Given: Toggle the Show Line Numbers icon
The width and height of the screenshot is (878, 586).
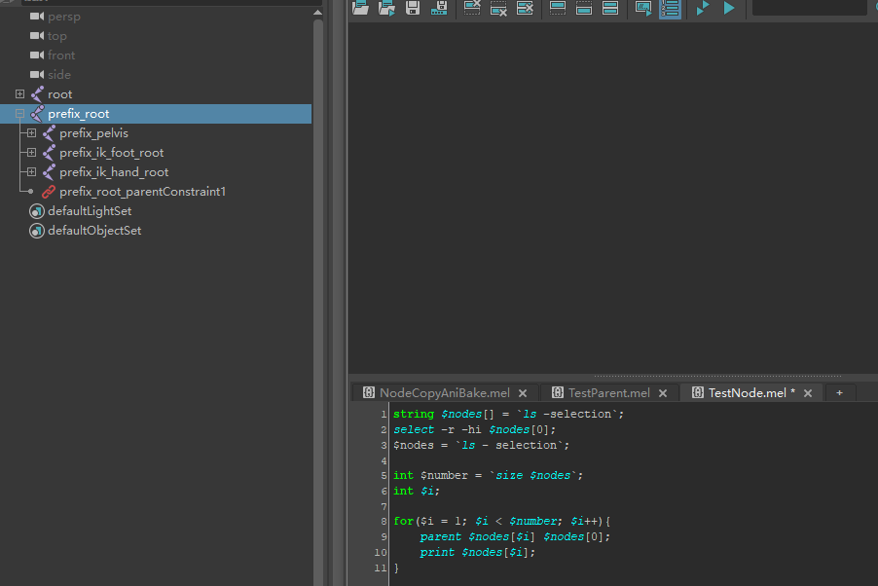Looking at the screenshot, I should click(670, 9).
